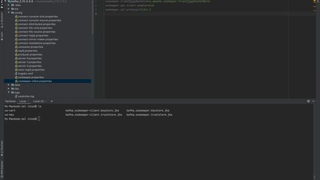The height and width of the screenshot is (180, 320).
Task: Open connect-standalone.properties file
Action: [36, 43]
